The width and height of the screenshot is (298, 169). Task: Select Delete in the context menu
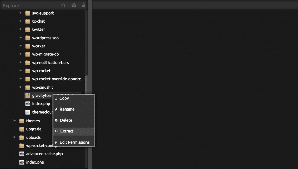click(66, 120)
